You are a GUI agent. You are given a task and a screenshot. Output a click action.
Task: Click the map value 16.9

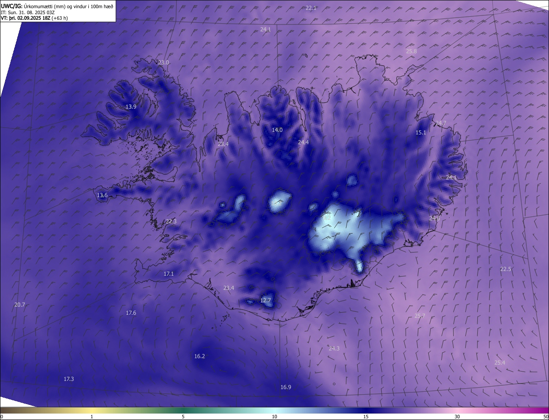click(x=286, y=387)
